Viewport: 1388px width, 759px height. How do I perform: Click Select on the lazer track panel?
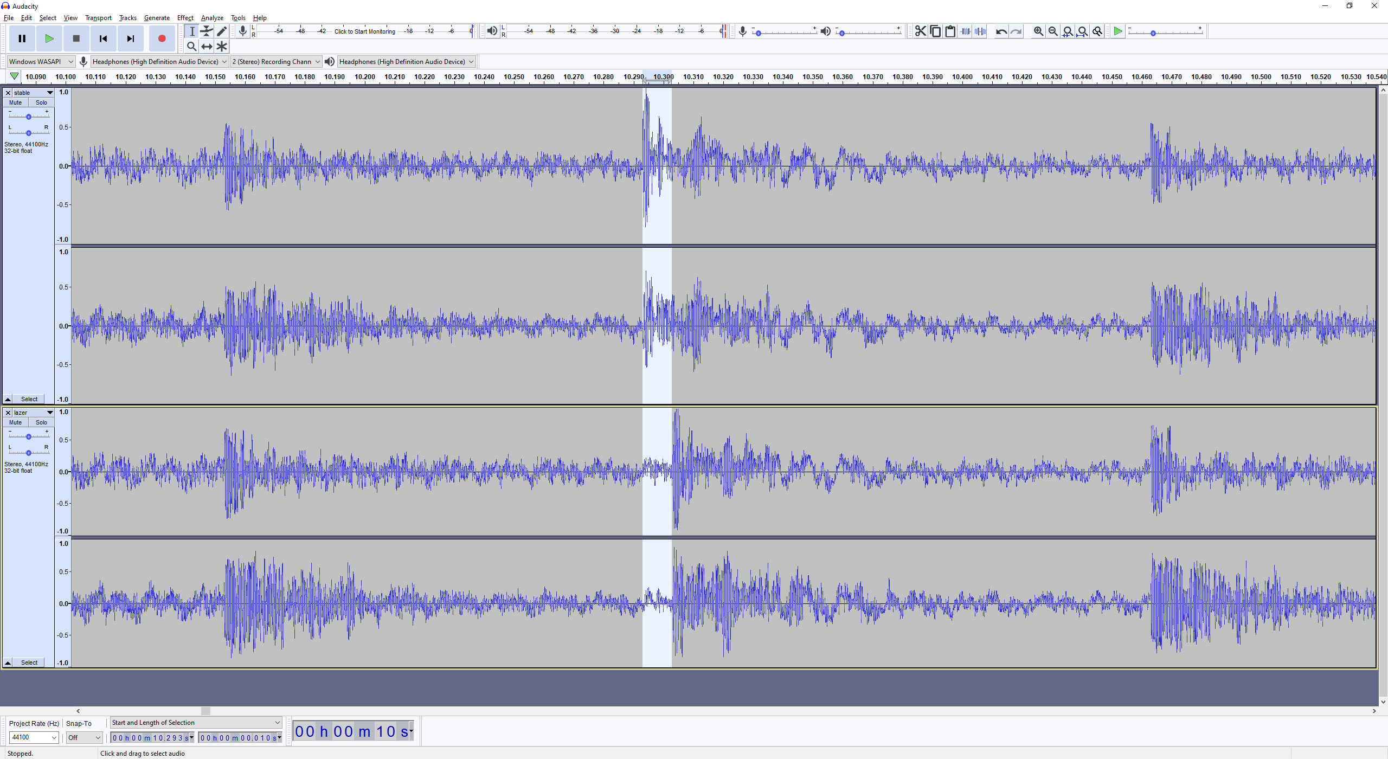coord(29,662)
